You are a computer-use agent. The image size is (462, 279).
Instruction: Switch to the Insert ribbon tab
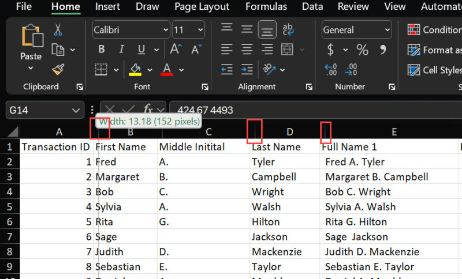pos(107,7)
